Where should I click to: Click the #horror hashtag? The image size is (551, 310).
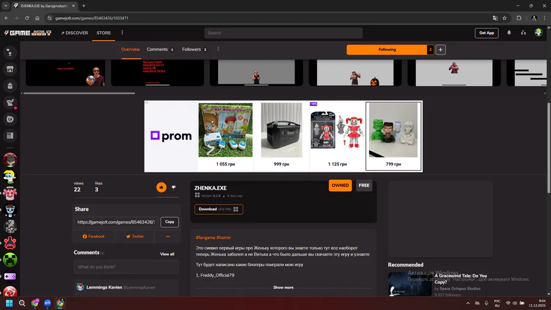[223, 238]
